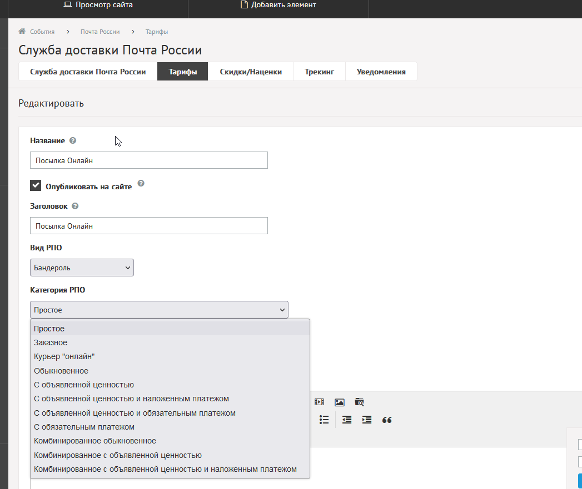Select Заказное option
The height and width of the screenshot is (489, 582).
pyautogui.click(x=170, y=342)
